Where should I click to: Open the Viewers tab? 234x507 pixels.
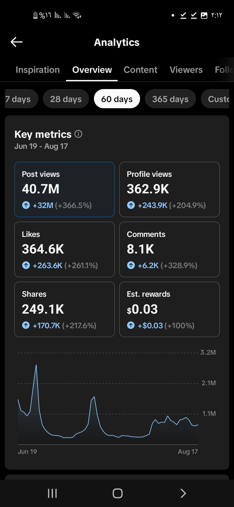(186, 70)
